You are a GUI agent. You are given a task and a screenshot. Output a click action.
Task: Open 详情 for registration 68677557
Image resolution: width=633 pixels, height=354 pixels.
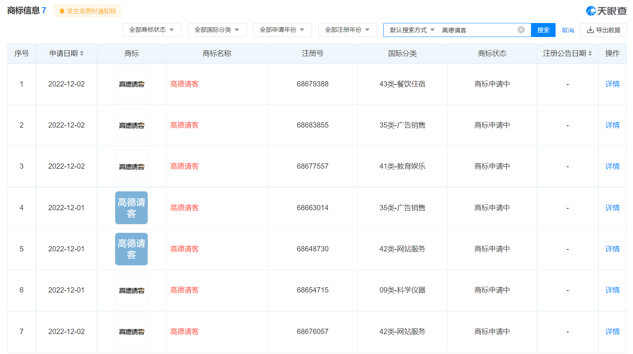pyautogui.click(x=612, y=166)
